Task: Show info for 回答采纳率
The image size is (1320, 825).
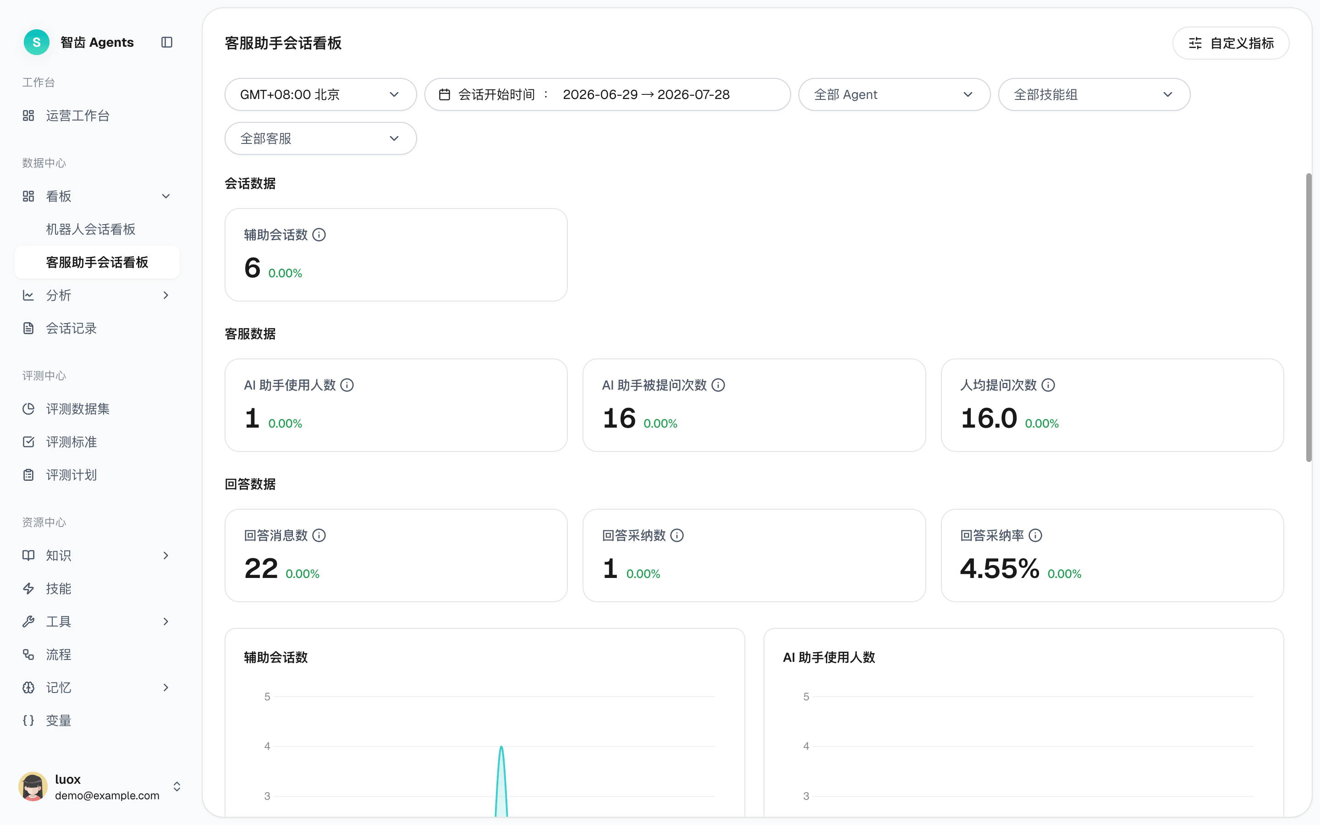Action: 1035,535
